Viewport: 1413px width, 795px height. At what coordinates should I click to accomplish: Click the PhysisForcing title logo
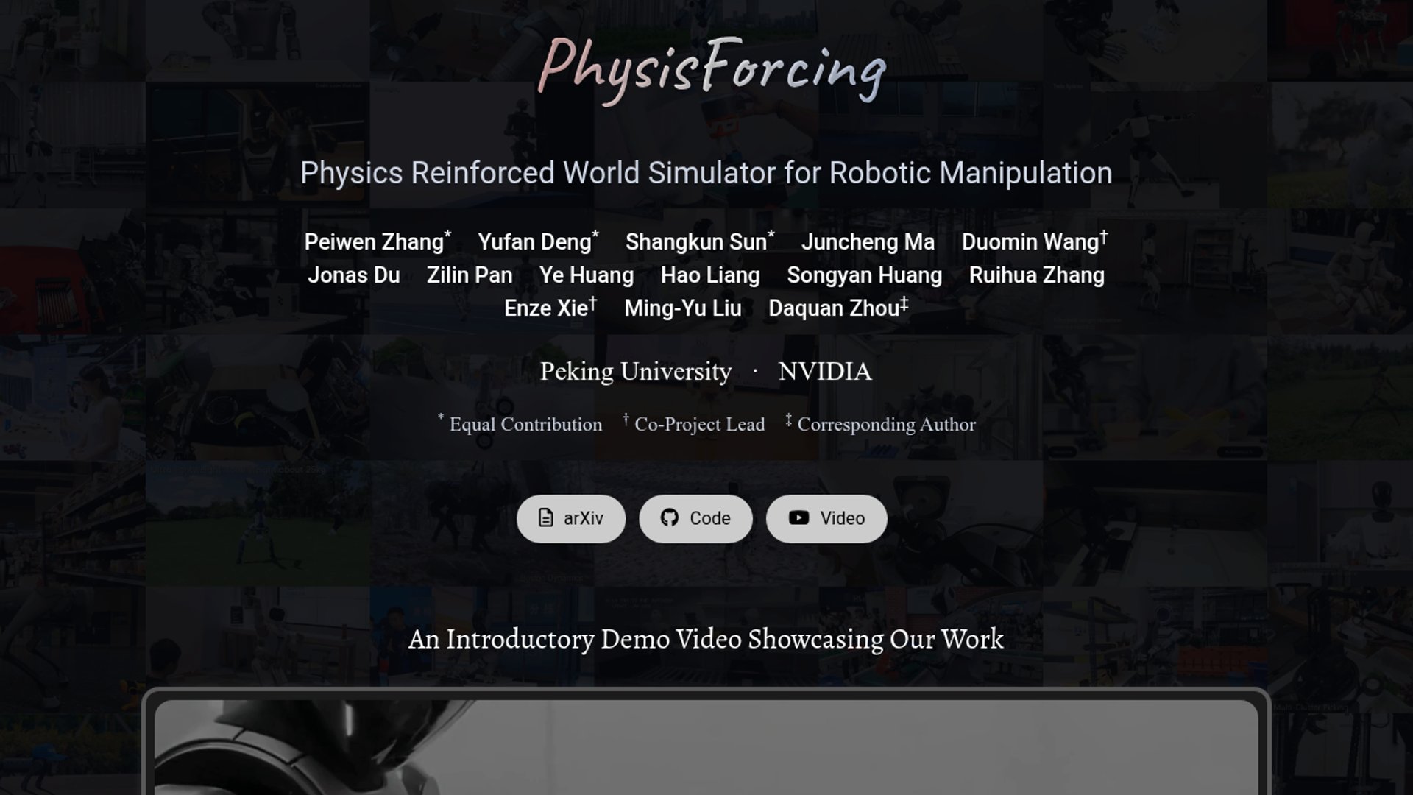point(711,70)
